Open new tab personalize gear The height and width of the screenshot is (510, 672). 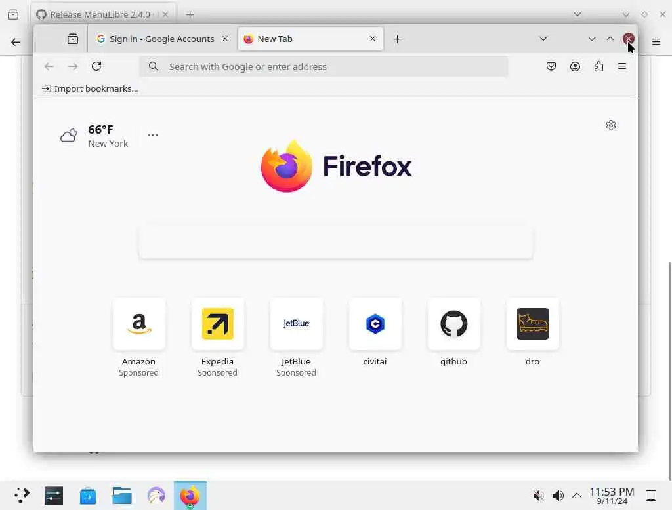point(611,125)
